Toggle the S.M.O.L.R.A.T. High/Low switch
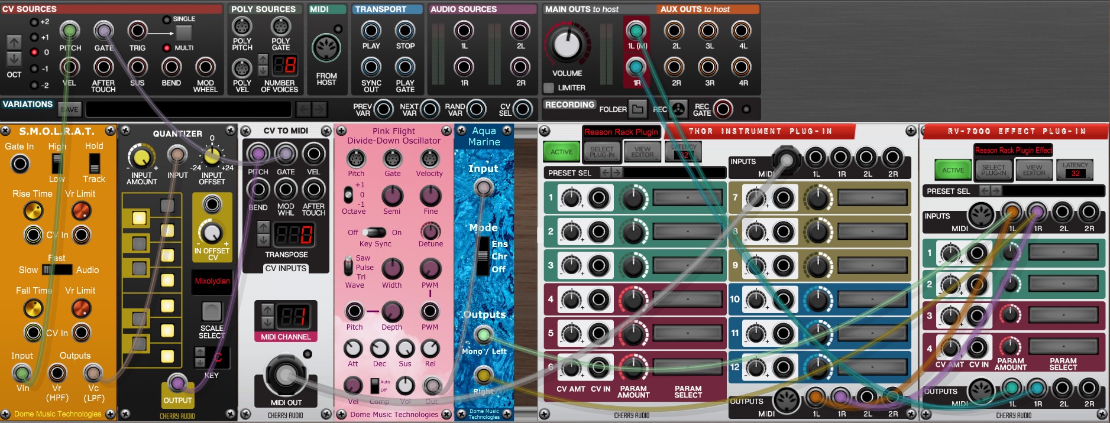Image resolution: width=1110 pixels, height=423 pixels. tap(57, 164)
